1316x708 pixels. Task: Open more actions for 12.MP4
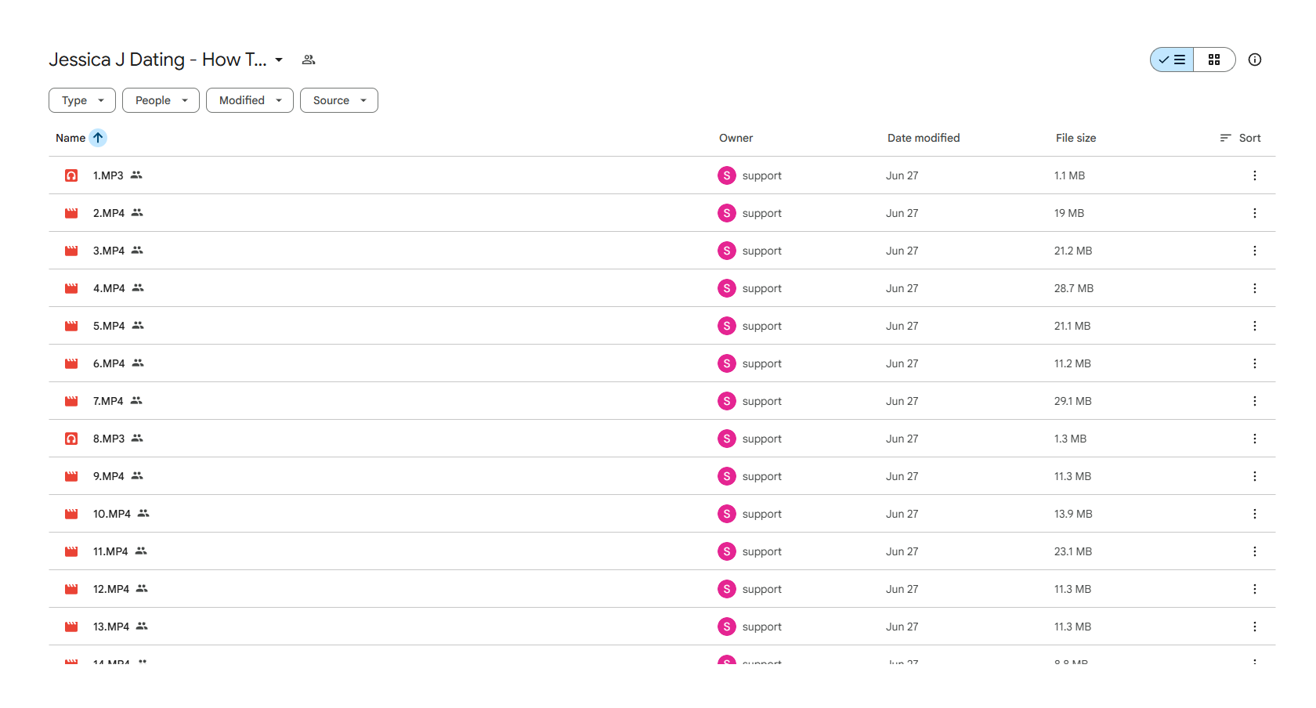point(1255,589)
